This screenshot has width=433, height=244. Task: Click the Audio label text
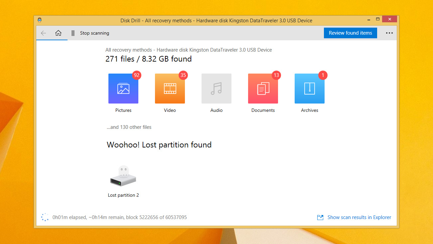click(x=216, y=110)
